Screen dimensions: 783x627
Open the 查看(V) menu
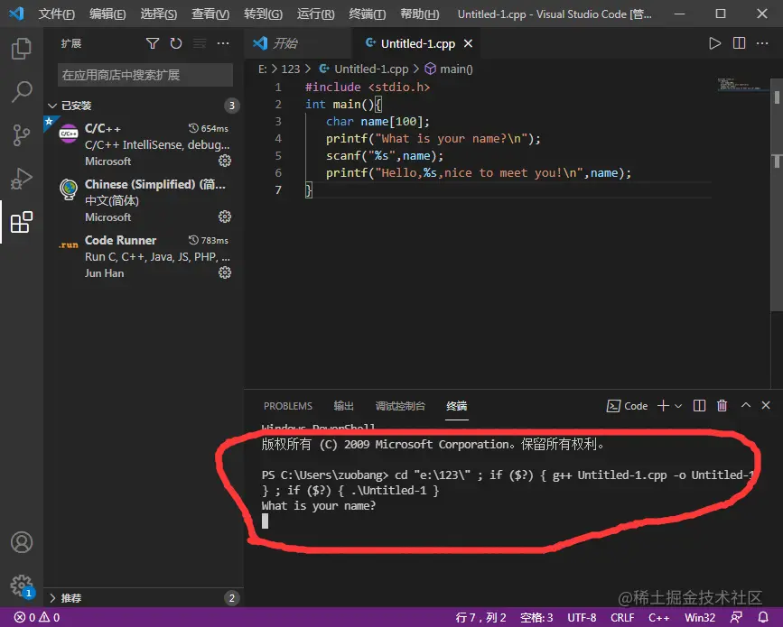tap(210, 14)
